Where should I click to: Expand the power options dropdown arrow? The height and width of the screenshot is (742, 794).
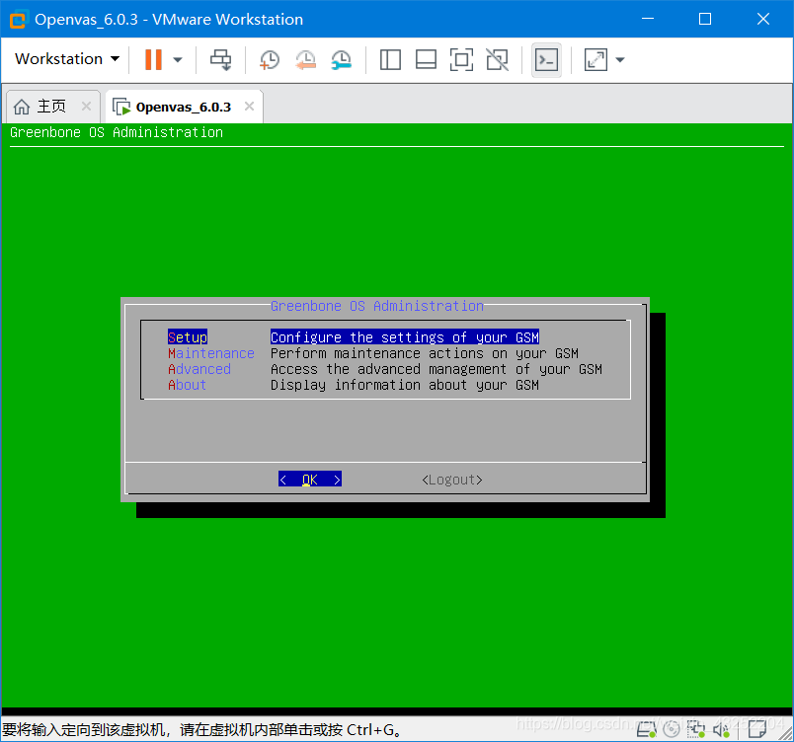pos(177,59)
